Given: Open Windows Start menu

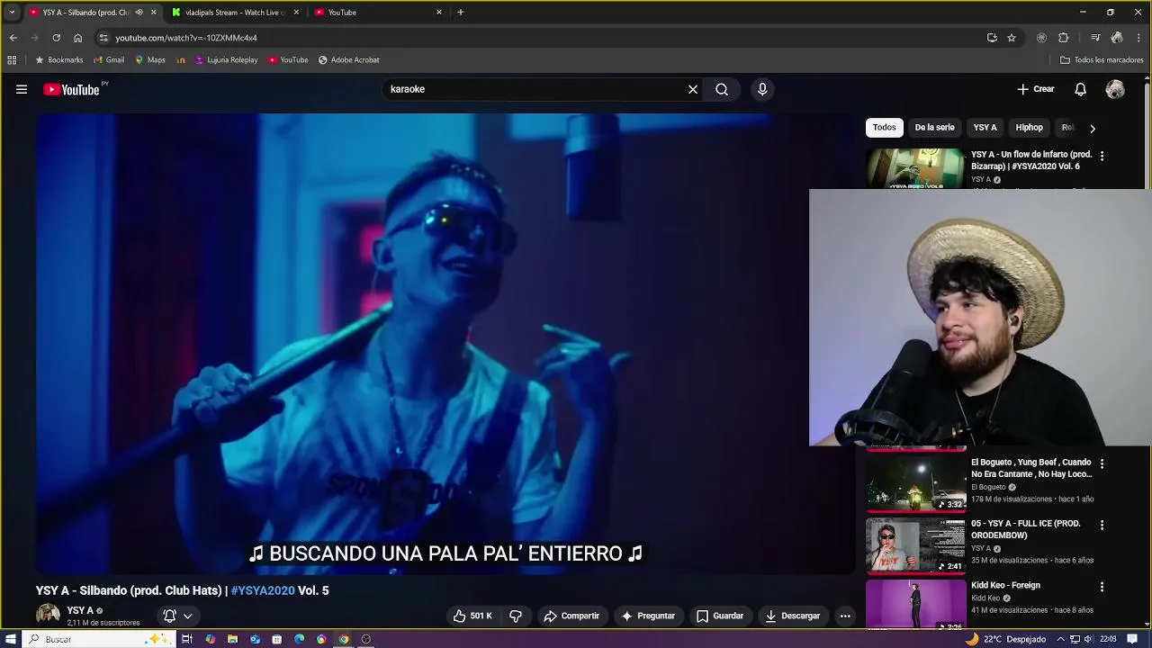Looking at the screenshot, I should click(11, 639).
